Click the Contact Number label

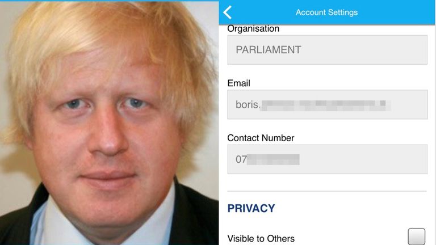(261, 138)
